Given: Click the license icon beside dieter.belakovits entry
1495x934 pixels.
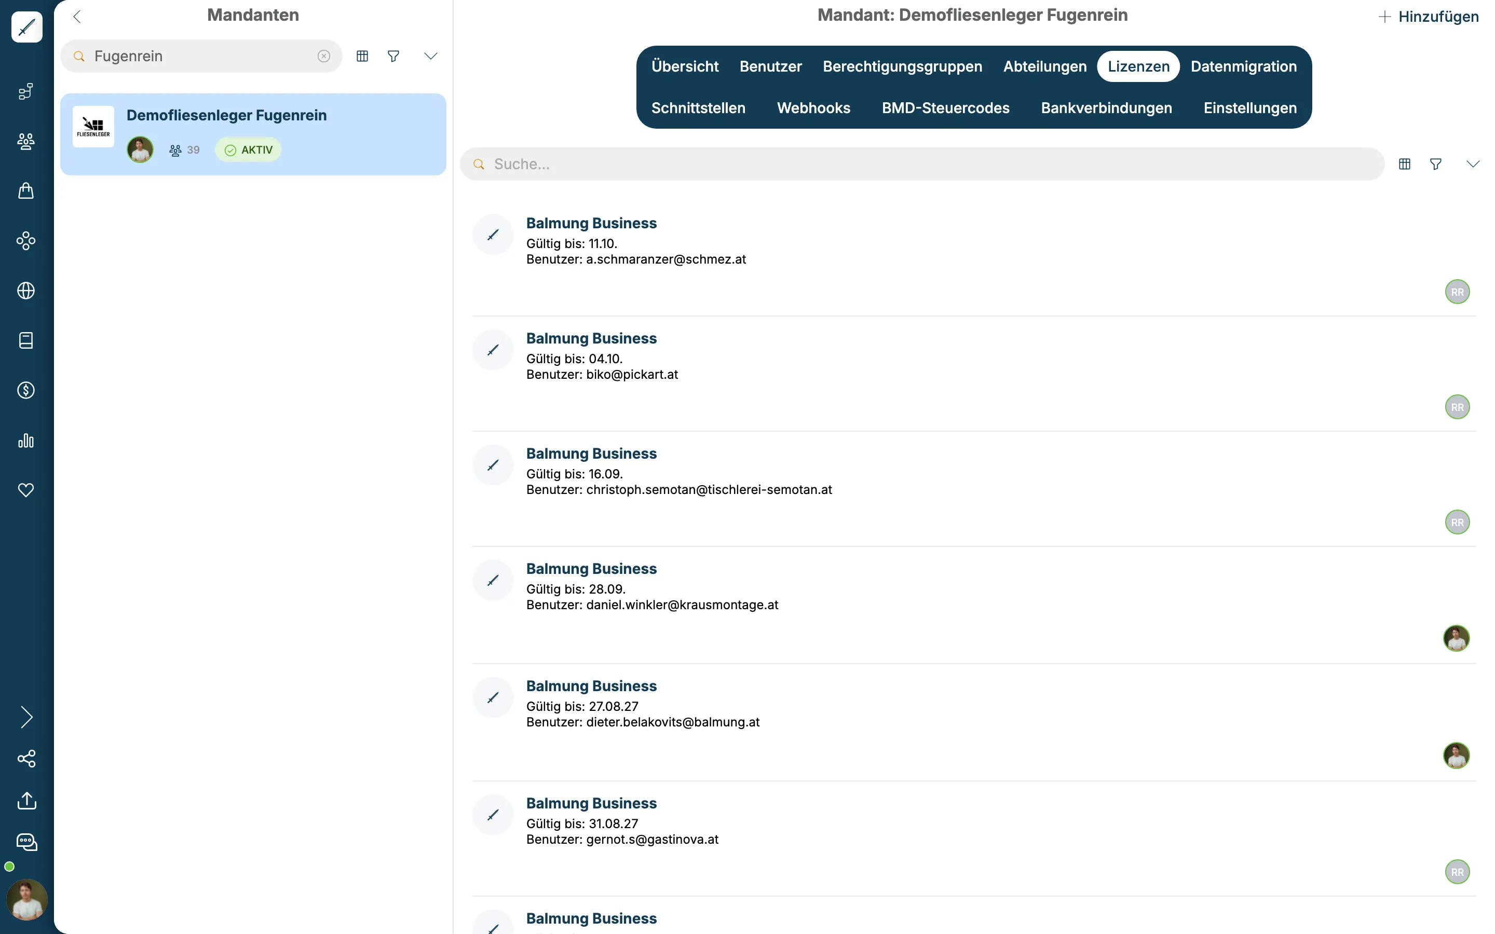Looking at the screenshot, I should (x=493, y=698).
